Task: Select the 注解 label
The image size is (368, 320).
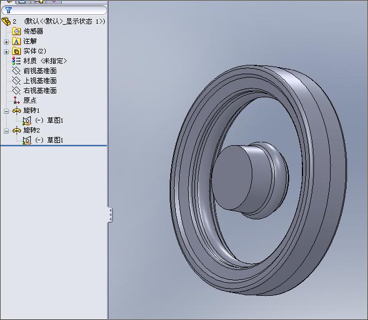Action: click(x=30, y=41)
